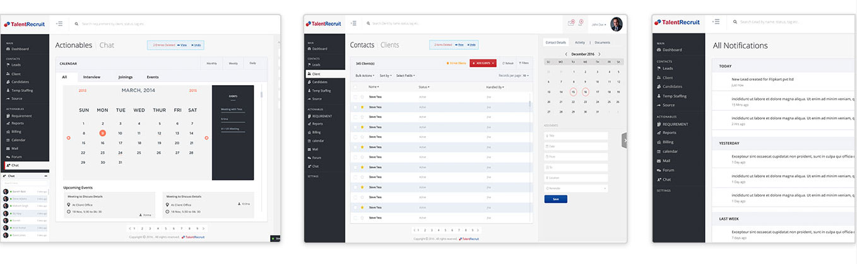Check the first Steve Tess row checkbox

click(x=355, y=97)
